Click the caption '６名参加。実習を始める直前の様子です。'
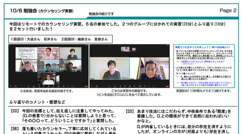 coord(47,91)
